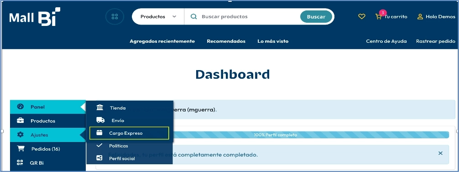The image size is (459, 172).
Task: Open Pedidos (16) in sidebar
Action: click(48, 149)
